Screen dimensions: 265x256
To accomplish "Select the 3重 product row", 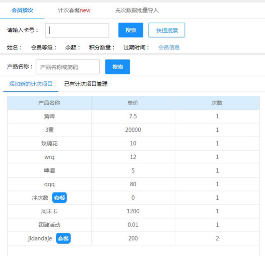I will point(133,130).
